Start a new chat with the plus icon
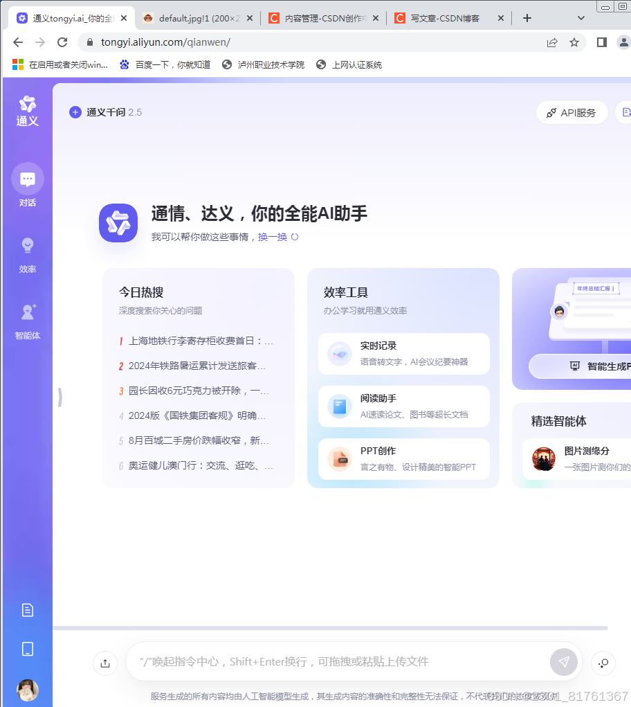The image size is (631, 707). (x=75, y=112)
